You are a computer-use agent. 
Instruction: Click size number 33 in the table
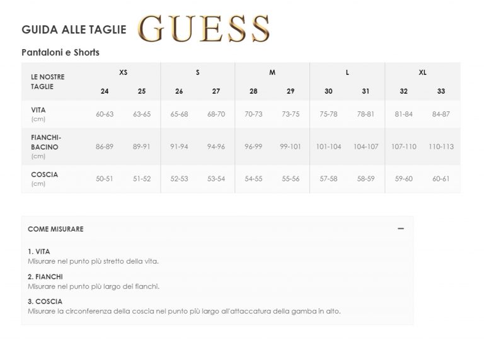point(441,91)
